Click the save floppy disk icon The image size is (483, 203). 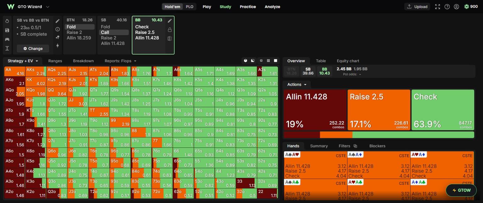tap(7, 30)
